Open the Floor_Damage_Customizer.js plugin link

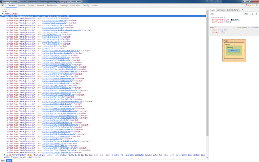point(62,150)
